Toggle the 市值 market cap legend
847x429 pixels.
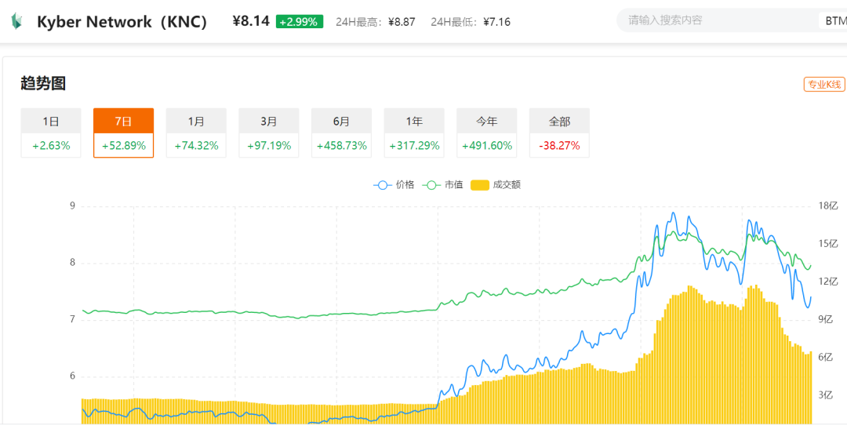pos(442,185)
